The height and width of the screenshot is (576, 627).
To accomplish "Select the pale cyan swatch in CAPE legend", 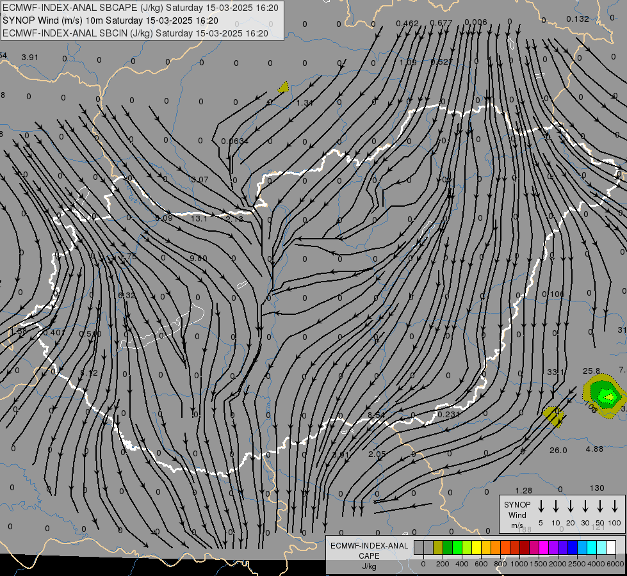I will tap(601, 548).
